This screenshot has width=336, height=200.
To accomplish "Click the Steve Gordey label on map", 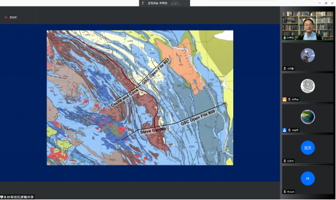I will (x=153, y=131).
